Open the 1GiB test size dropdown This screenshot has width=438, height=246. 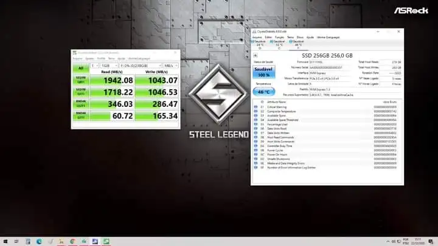[x=109, y=66]
